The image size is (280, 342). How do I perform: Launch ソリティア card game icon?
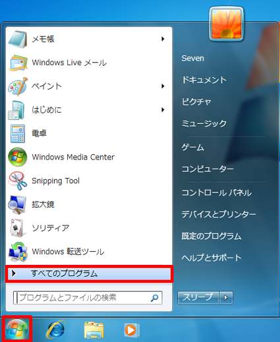(x=17, y=228)
